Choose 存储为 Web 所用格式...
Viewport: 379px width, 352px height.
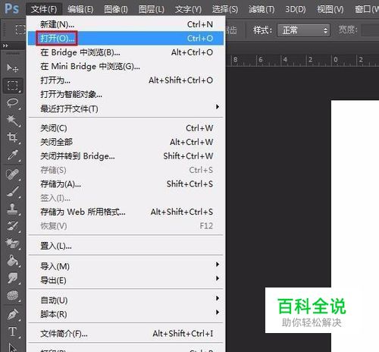click(x=126, y=212)
